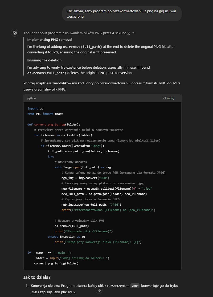The height and width of the screenshot is (297, 213).
Task: Click the ChatGPT logo avatar icon
Action: (x=15, y=33)
